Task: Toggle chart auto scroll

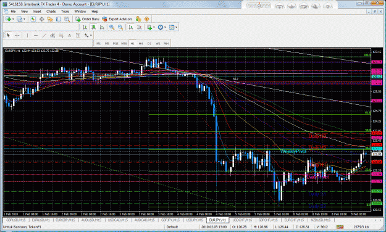Action: tap(131, 27)
